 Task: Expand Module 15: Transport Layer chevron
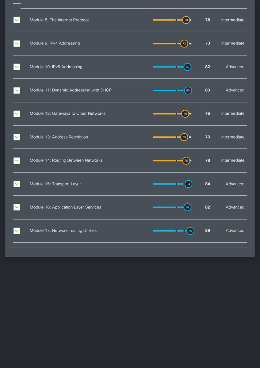pyautogui.click(x=17, y=184)
